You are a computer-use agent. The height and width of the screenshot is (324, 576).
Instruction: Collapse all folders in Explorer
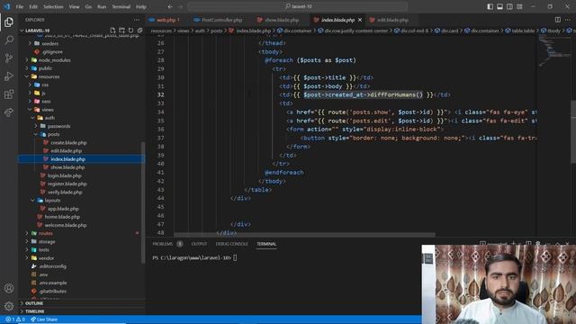click(139, 30)
